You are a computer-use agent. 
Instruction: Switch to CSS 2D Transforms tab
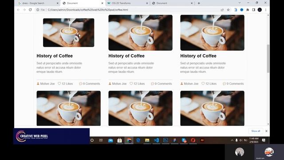coord(127,3)
